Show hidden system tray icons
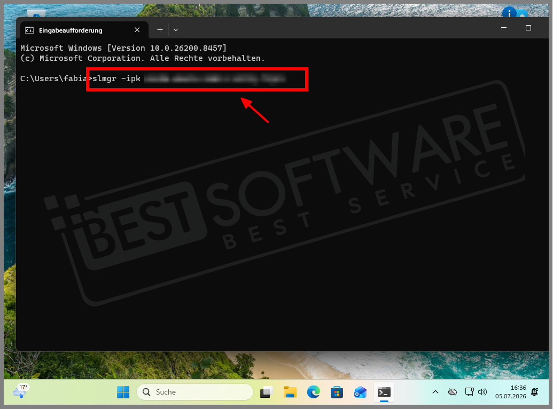The image size is (553, 409). 435,392
